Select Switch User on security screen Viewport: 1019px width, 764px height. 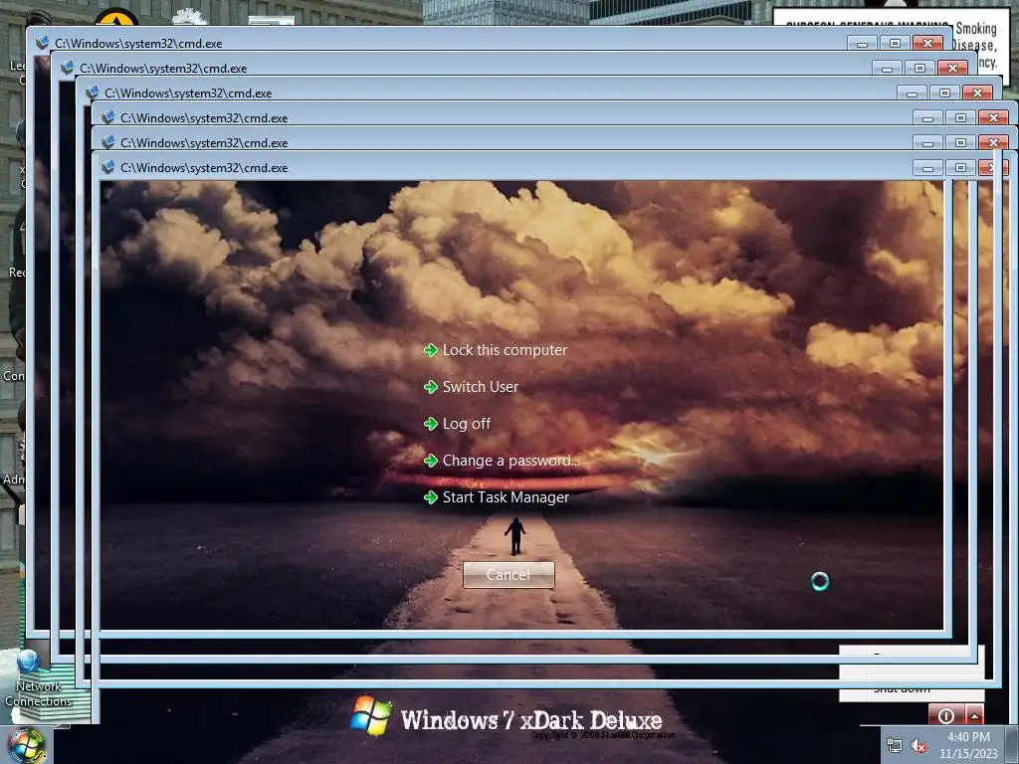[471, 387]
